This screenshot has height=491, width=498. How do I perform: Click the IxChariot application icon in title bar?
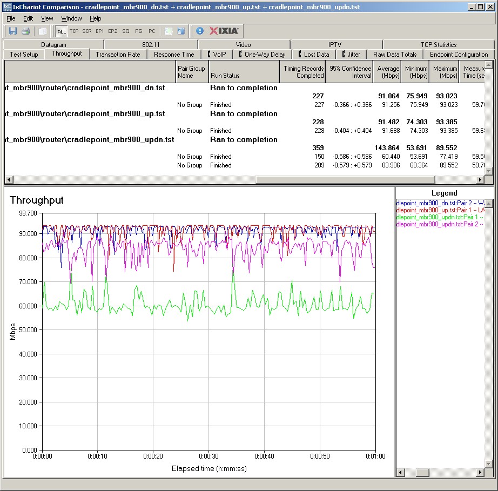(7, 6)
